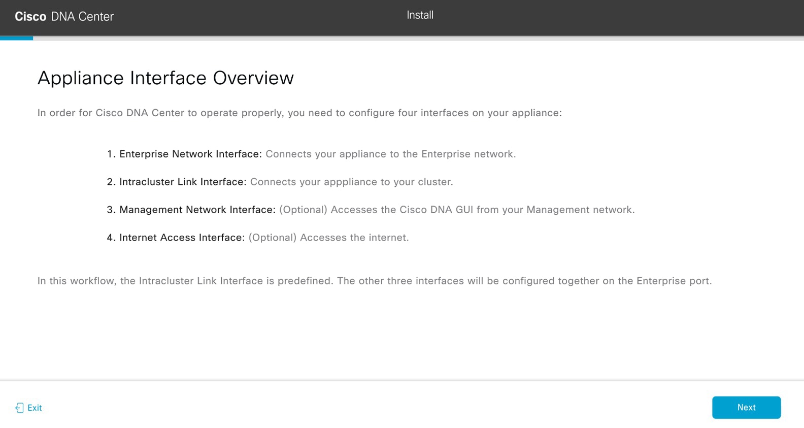Click the Exit door icon
Viewport: 804px width, 428px height.
tap(19, 408)
